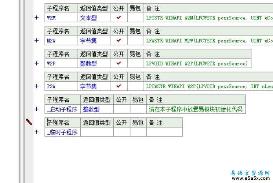This screenshot has height=183, width=273.
Task: Click 子程序名 header above _临时子程序
Action: (62, 123)
